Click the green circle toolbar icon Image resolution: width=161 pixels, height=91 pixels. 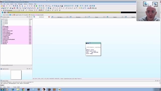tap(36, 6)
